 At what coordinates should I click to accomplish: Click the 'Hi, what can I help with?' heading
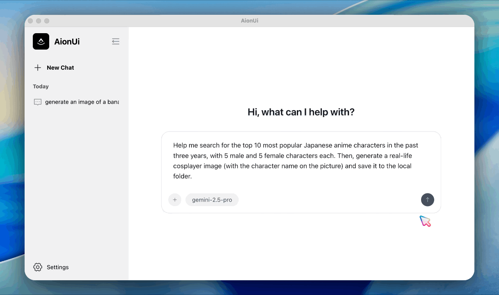pyautogui.click(x=301, y=112)
